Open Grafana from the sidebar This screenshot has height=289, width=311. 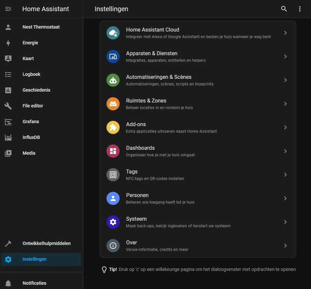pyautogui.click(x=31, y=122)
